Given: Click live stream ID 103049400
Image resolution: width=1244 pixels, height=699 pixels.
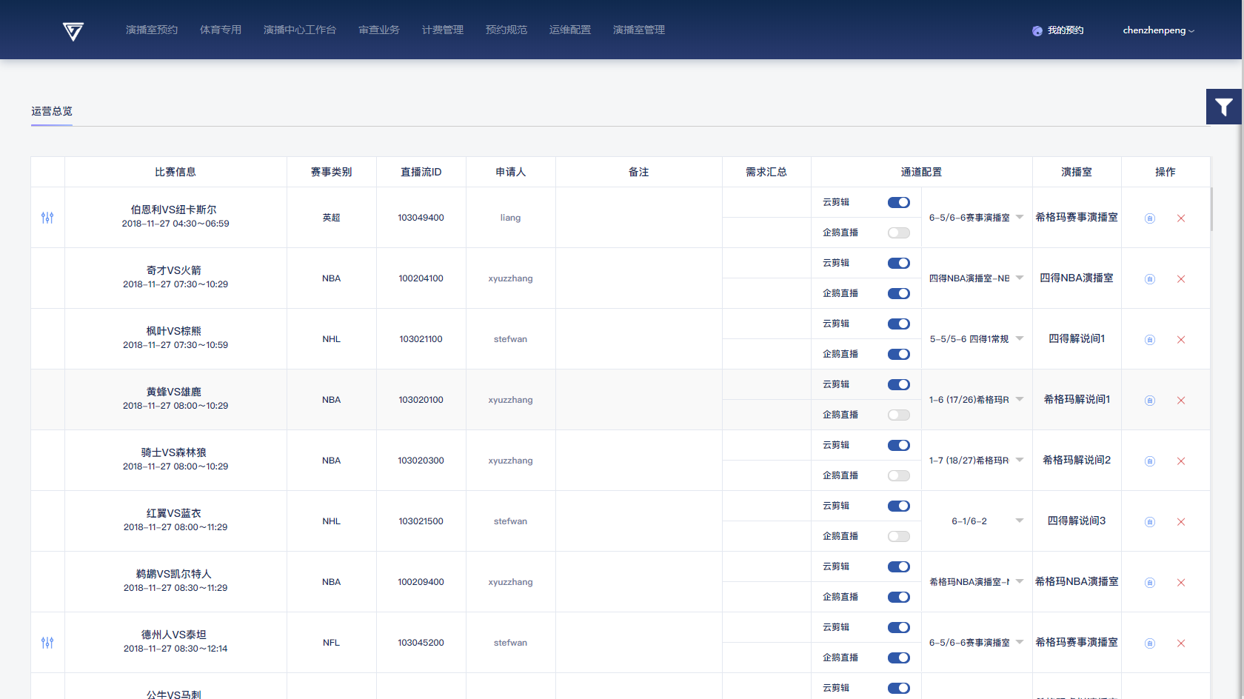Looking at the screenshot, I should pyautogui.click(x=421, y=218).
